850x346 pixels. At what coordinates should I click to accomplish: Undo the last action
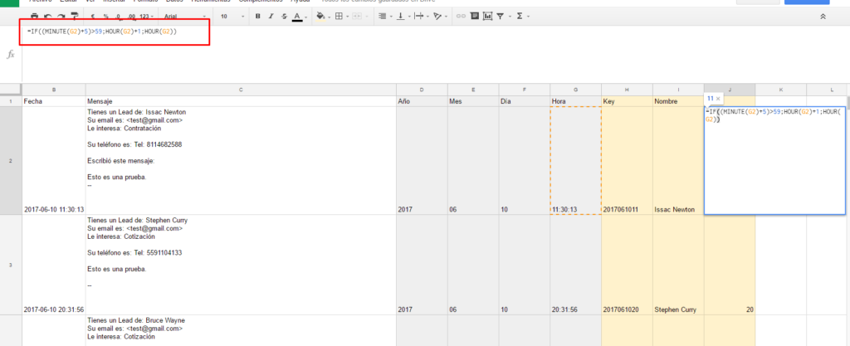[x=47, y=17]
